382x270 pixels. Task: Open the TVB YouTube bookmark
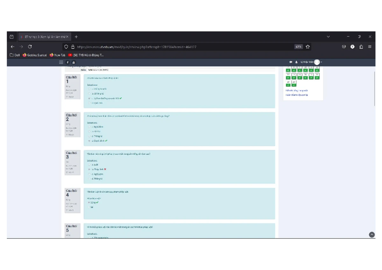86,55
